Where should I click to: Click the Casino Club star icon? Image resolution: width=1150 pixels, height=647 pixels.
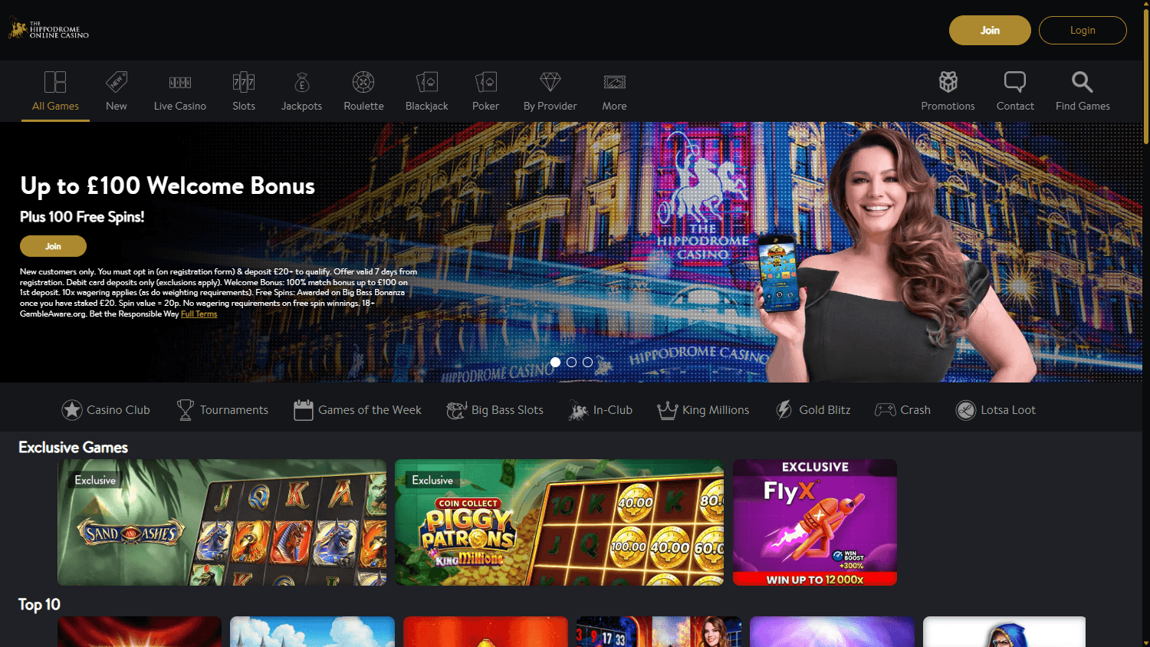point(72,410)
